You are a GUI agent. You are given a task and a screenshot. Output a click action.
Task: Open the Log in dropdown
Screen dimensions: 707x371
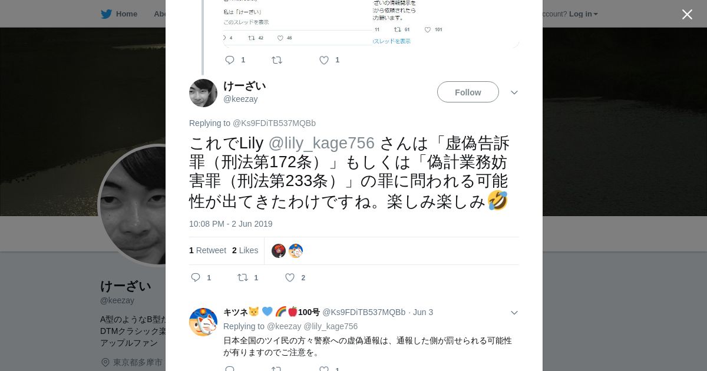(x=583, y=14)
